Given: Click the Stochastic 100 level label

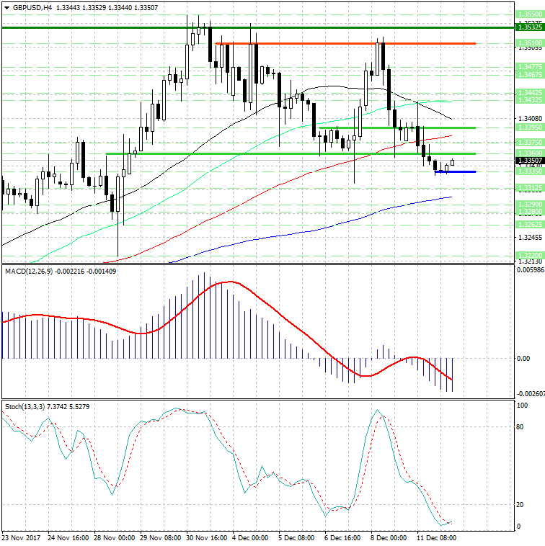Looking at the screenshot, I should [523, 406].
